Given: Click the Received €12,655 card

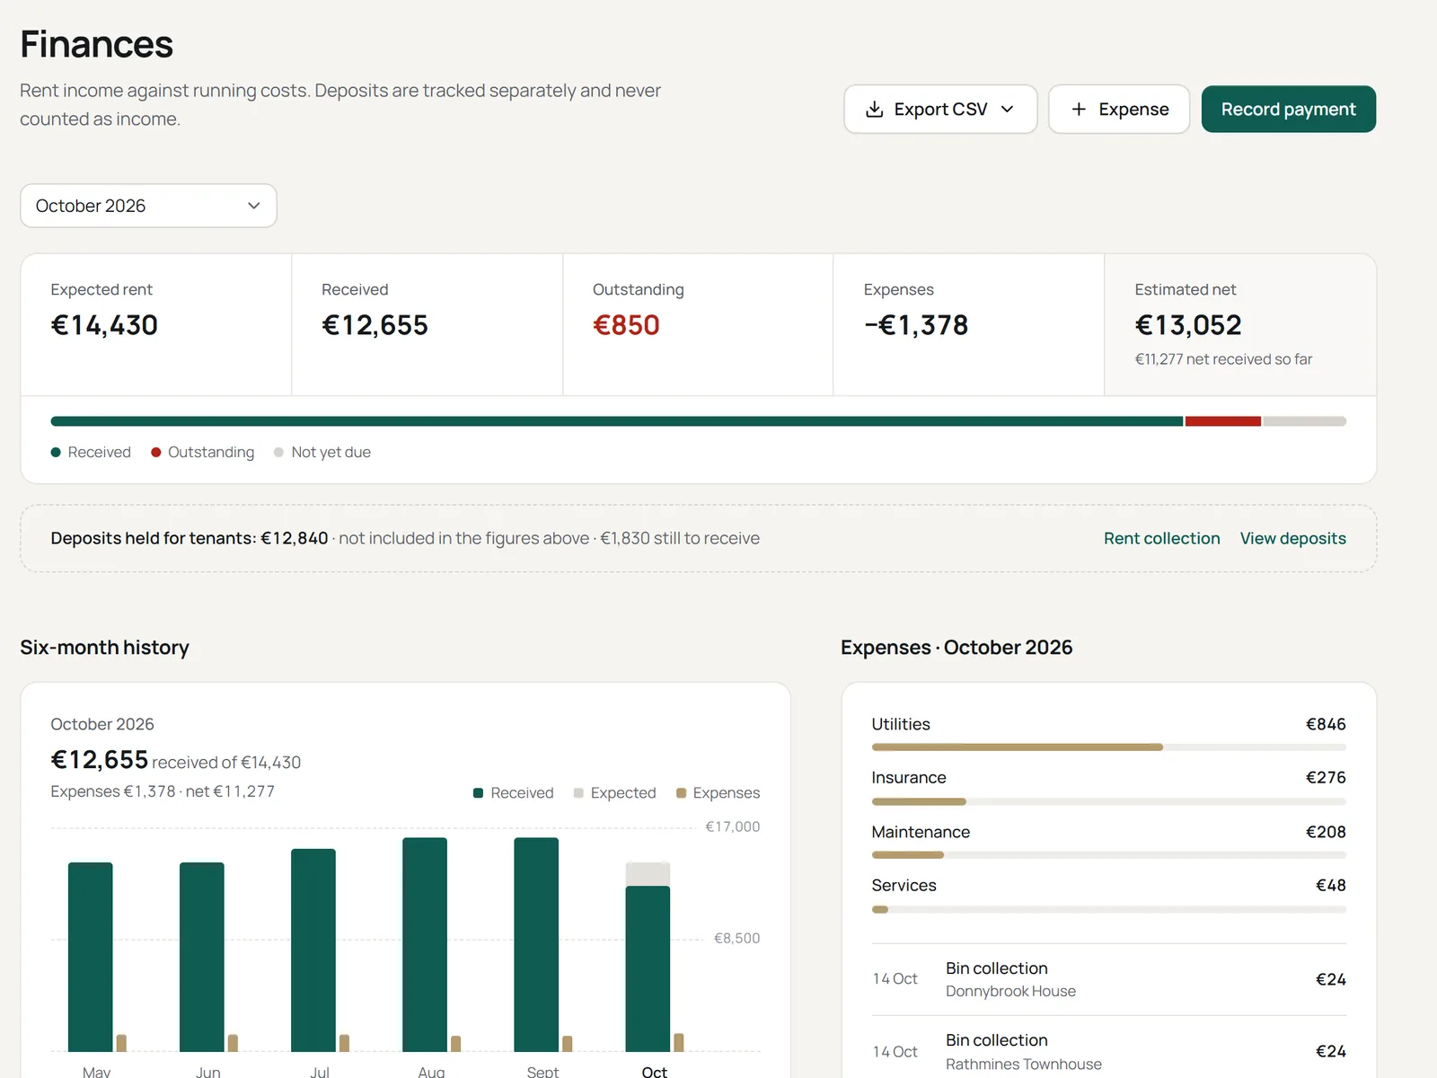Looking at the screenshot, I should (x=428, y=324).
